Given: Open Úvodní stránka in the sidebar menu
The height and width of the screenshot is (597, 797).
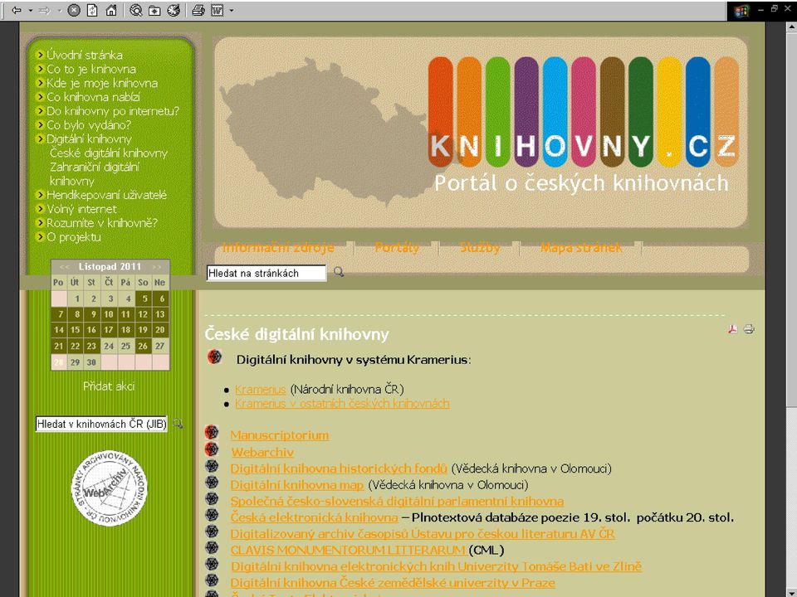Looking at the screenshot, I should pyautogui.click(x=85, y=55).
